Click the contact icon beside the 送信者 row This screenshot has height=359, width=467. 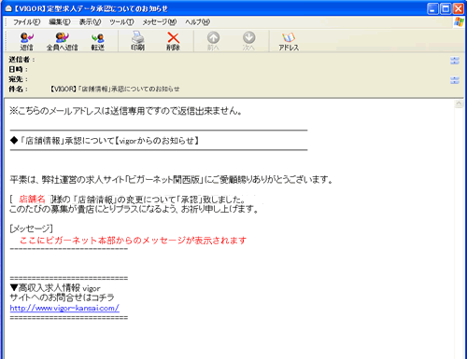pos(455,61)
